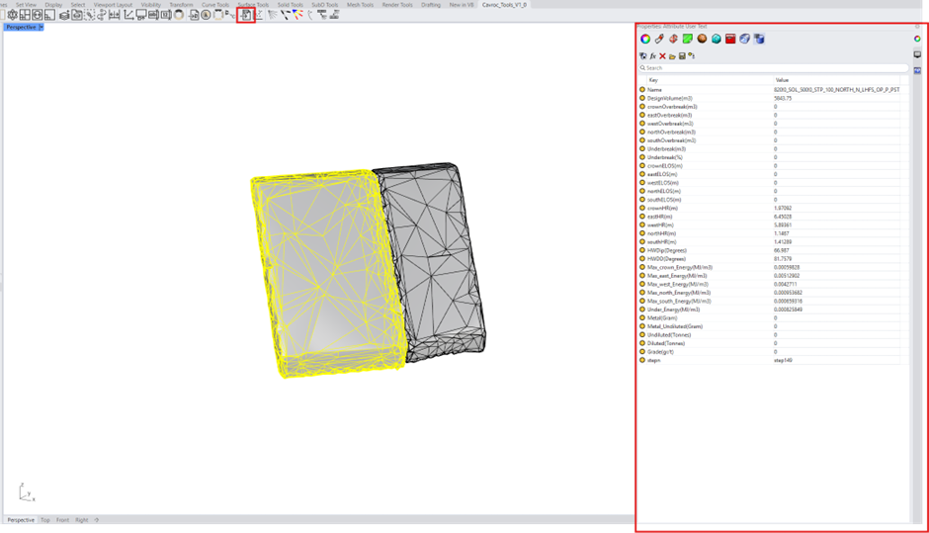
Task: Click the fx function icon
Action: [653, 56]
